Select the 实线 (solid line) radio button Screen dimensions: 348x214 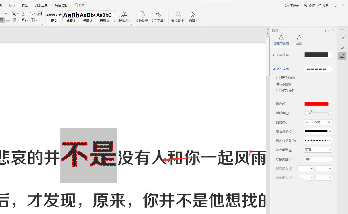pos(278,84)
